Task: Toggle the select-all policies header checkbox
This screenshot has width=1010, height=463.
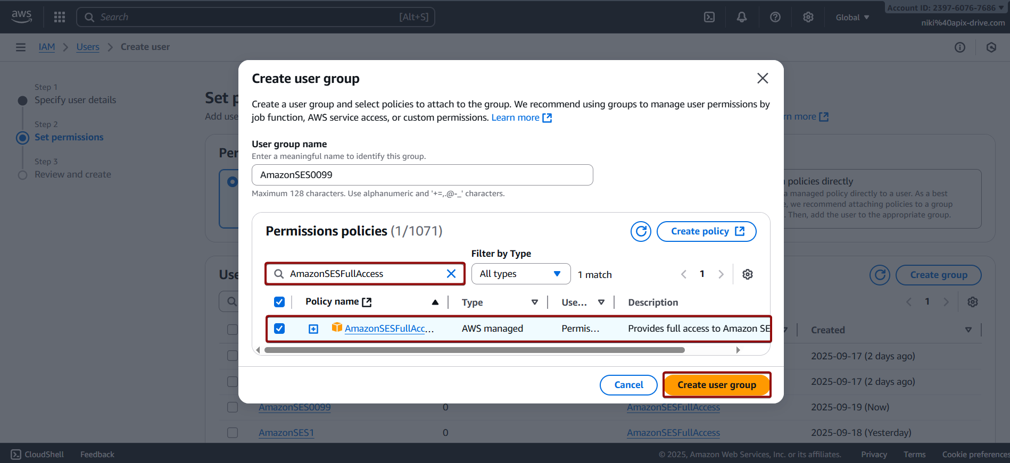Action: (x=279, y=302)
